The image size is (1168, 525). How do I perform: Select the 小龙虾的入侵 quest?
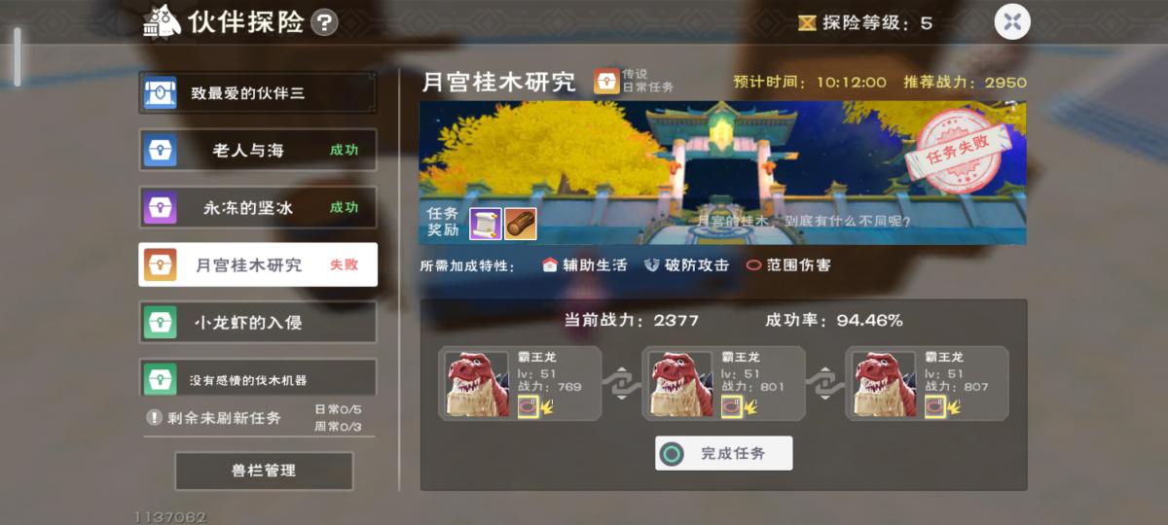coord(258,322)
